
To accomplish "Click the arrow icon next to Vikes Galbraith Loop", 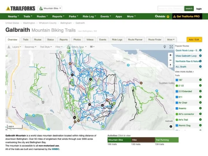I will click(x=200, y=56).
